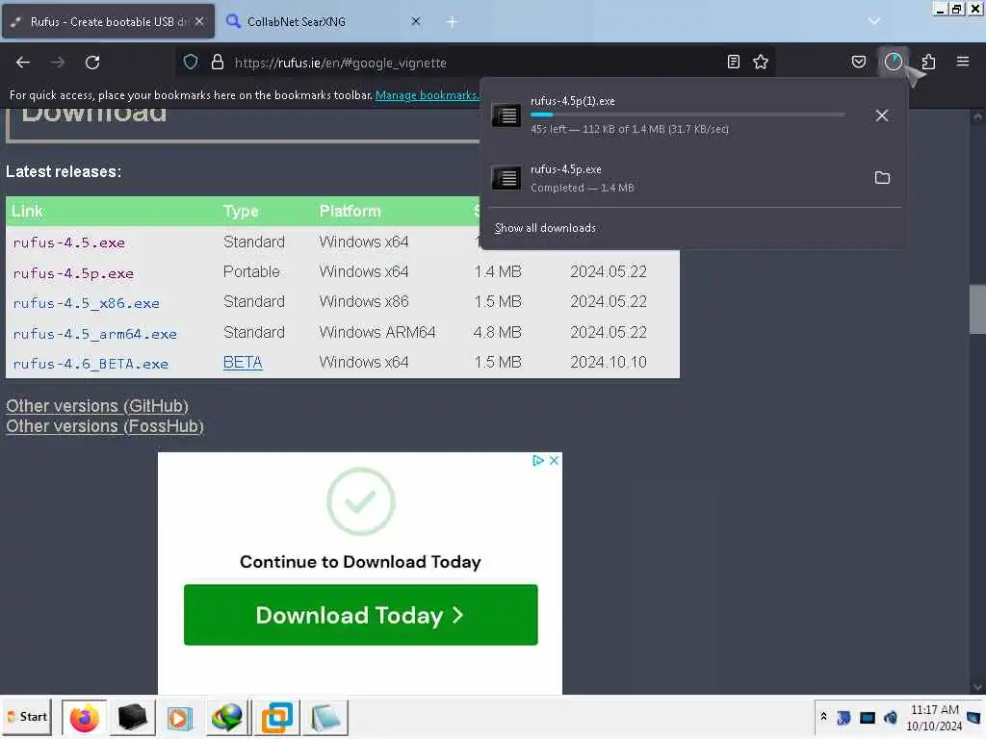Show rufus-4.5p.exe in its folder
Image resolution: width=986 pixels, height=739 pixels.
[x=882, y=178]
